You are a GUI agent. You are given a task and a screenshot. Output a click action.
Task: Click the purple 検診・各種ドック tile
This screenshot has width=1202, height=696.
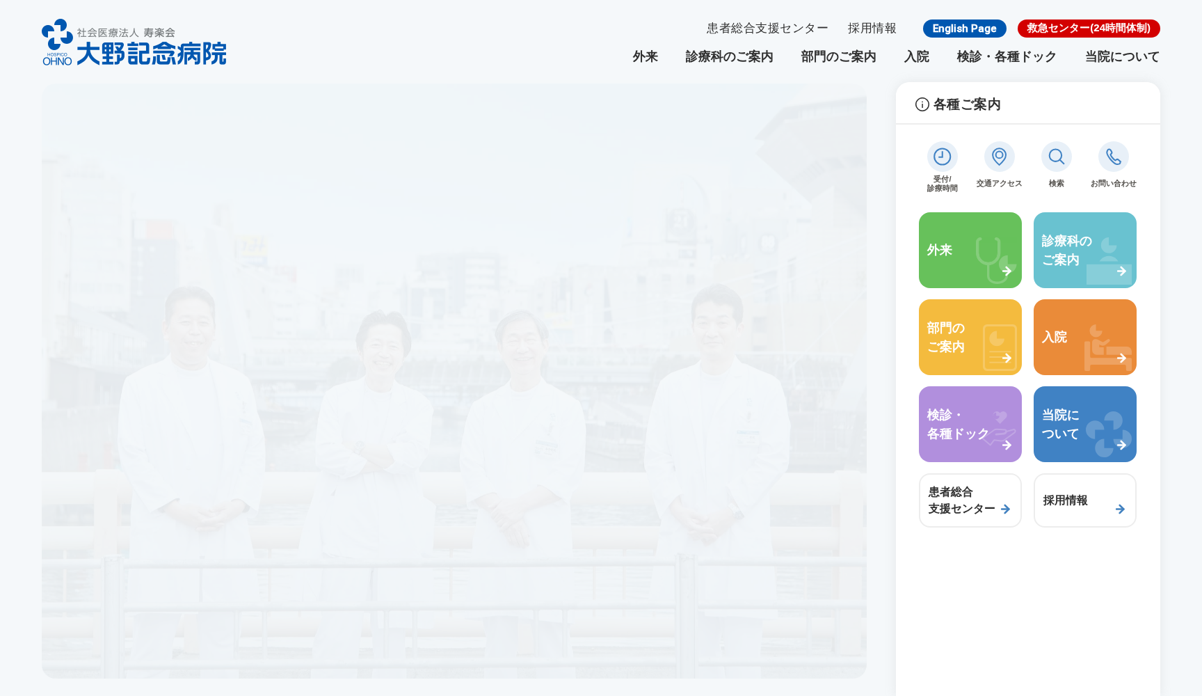click(x=970, y=424)
